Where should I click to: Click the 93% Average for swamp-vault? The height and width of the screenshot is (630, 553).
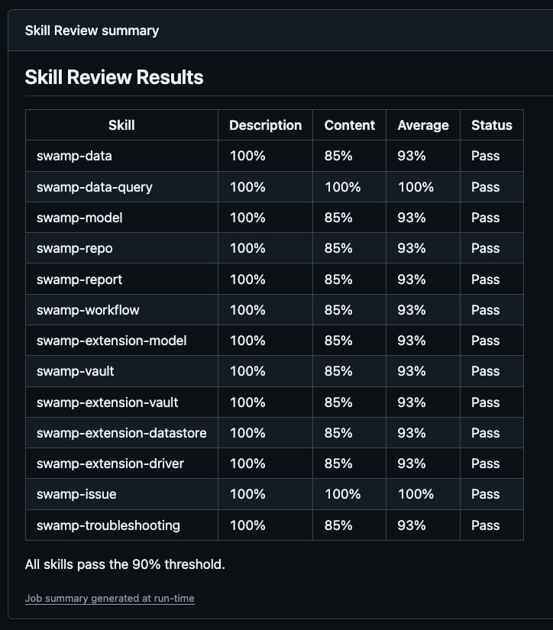[412, 371]
